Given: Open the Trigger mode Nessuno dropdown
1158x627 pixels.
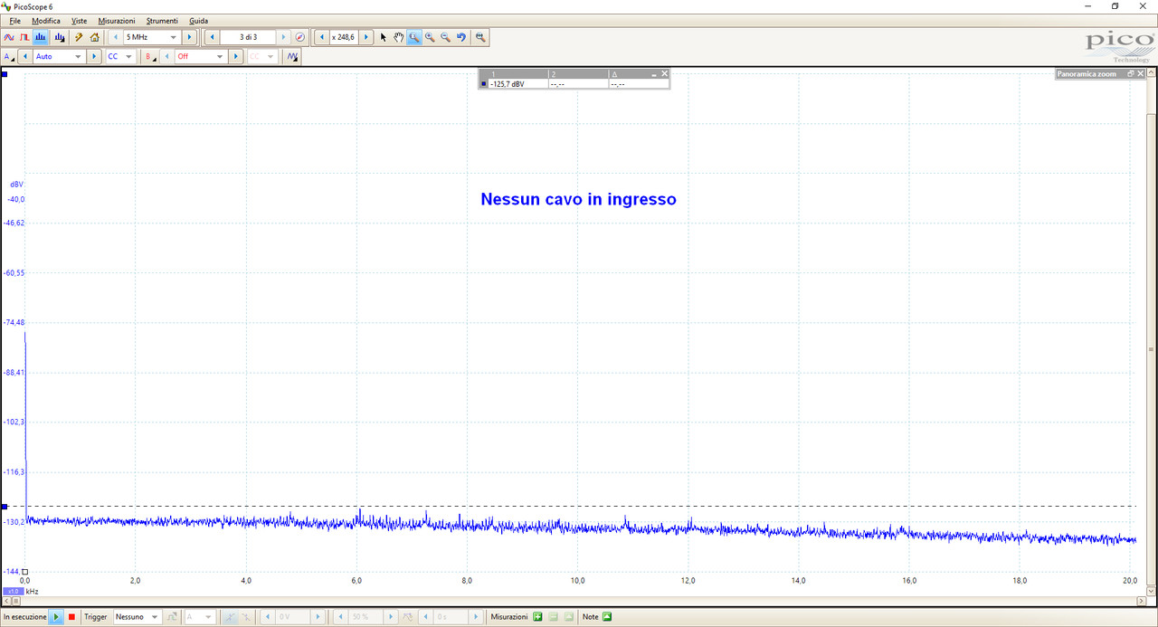Looking at the screenshot, I should (x=137, y=617).
